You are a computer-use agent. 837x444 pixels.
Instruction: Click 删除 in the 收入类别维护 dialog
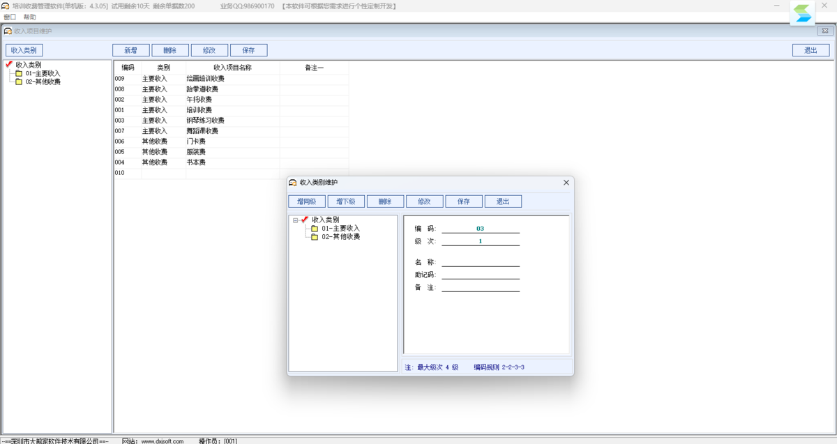coord(385,201)
